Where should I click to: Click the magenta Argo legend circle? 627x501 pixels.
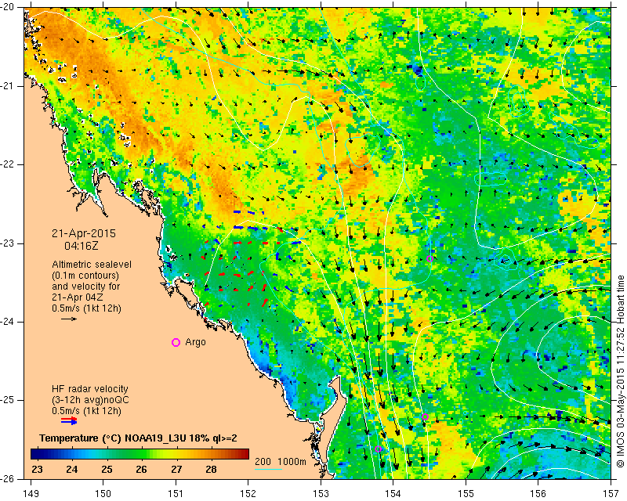[176, 342]
